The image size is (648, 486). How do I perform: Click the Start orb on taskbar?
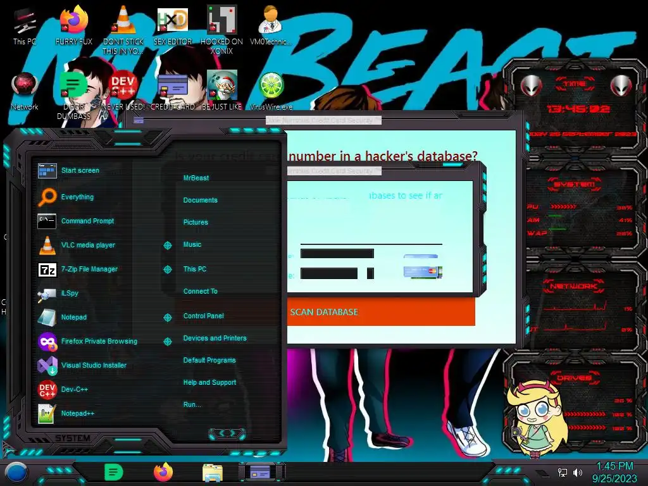[x=16, y=473]
